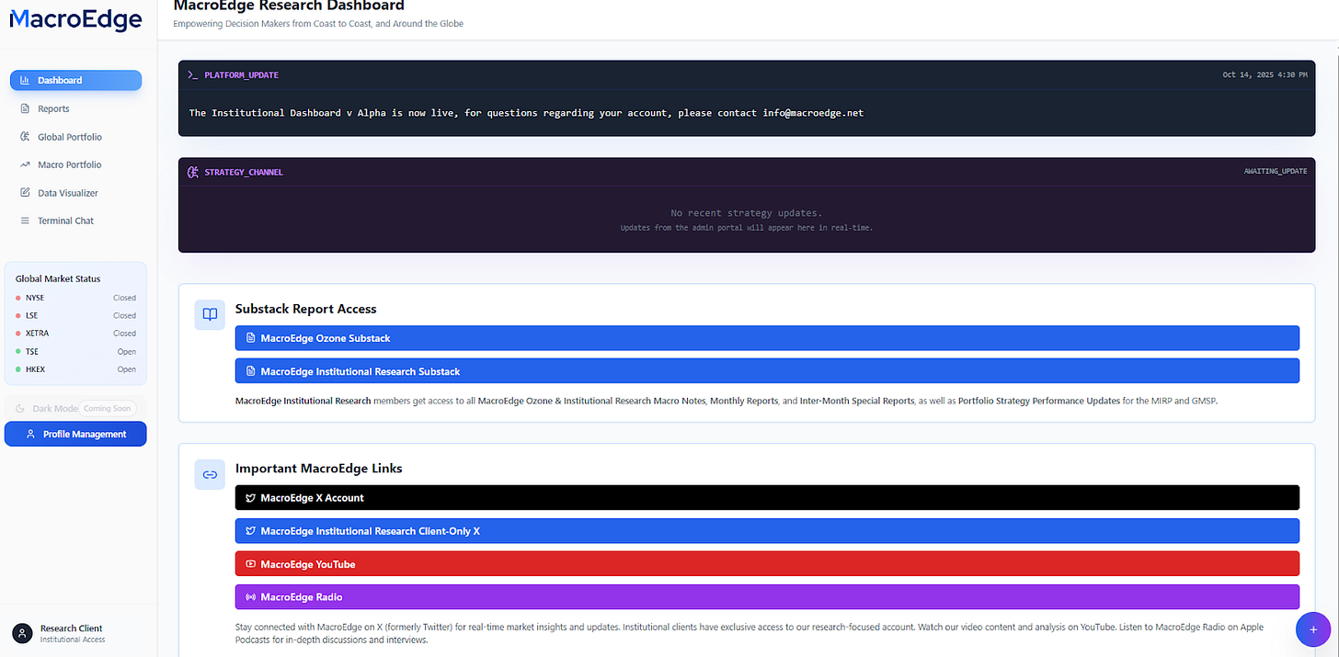Open Profile Management

75,434
